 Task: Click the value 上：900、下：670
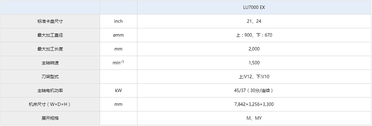tap(254, 35)
